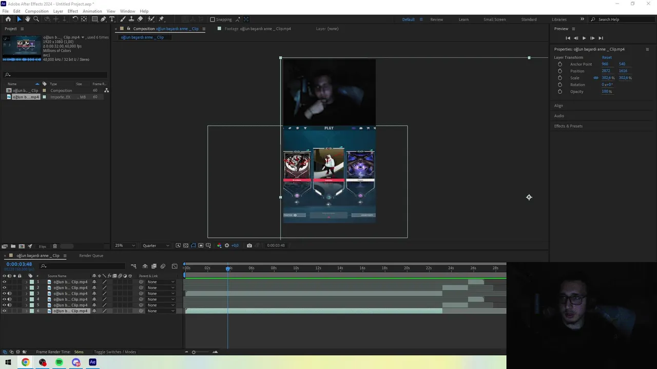This screenshot has width=657, height=369.
Task: Expand more workspaces chevron
Action: click(x=582, y=19)
